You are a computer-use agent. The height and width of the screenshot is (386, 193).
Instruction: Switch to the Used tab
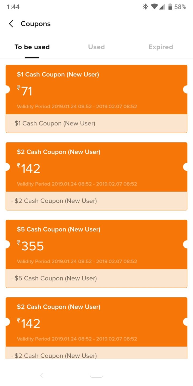coord(96,47)
